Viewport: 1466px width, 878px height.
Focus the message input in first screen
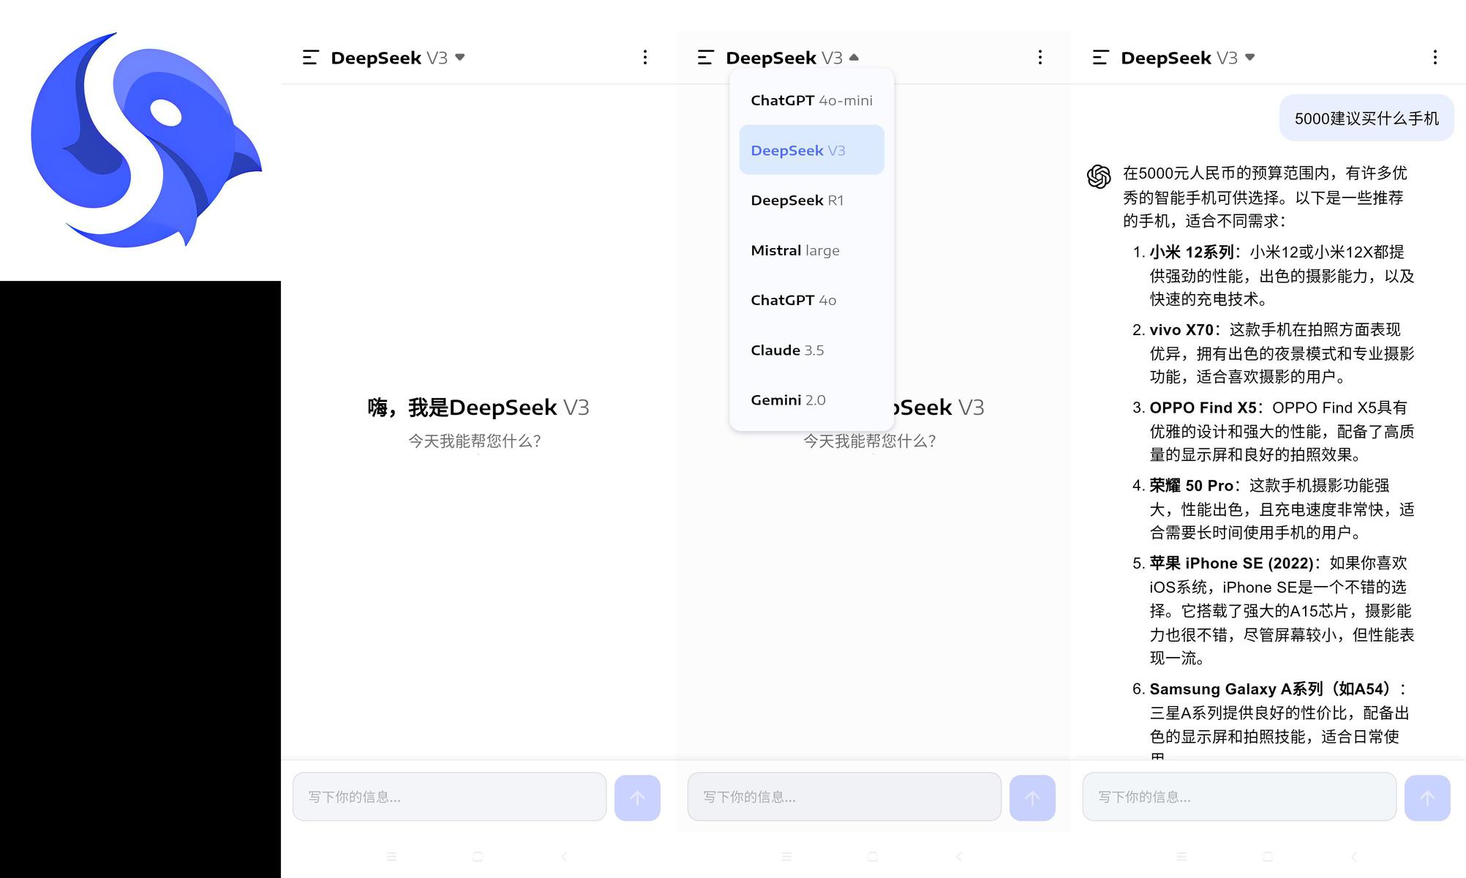click(449, 797)
